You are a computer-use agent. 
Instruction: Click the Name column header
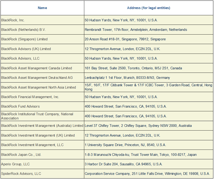pos(42,8)
